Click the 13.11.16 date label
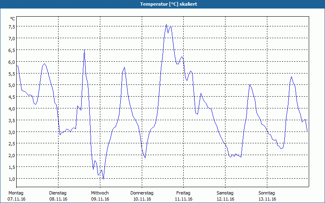The image size is (325, 203). 267,199
